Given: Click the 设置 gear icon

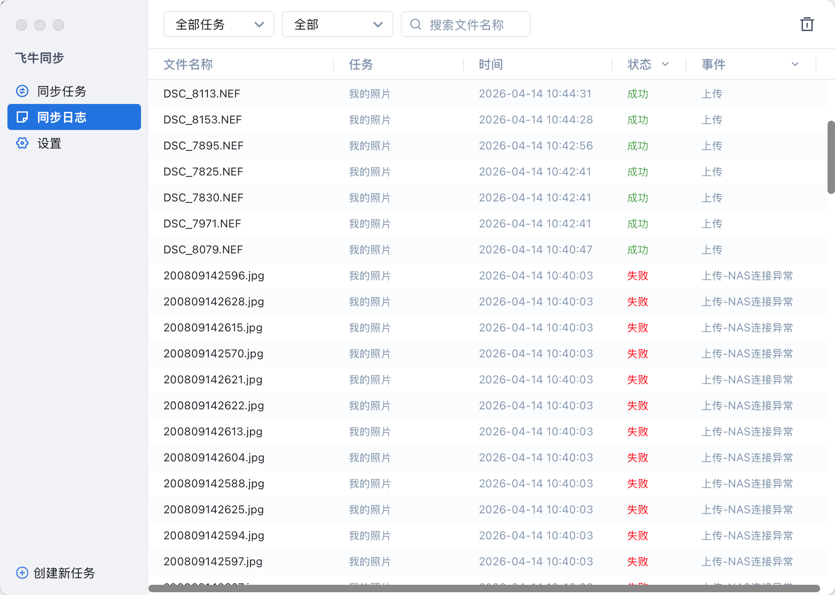Looking at the screenshot, I should pos(22,143).
